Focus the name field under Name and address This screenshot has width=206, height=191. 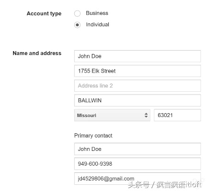coord(137,56)
